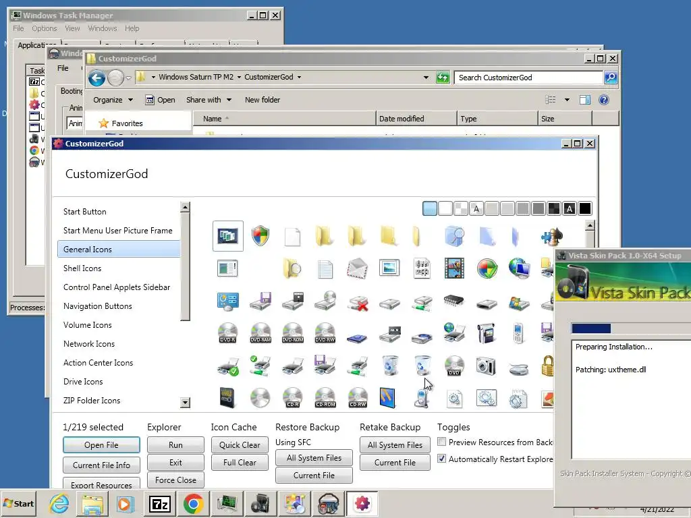Select the DVD-ROM disc icon
The height and width of the screenshot is (518, 691).
tap(293, 333)
